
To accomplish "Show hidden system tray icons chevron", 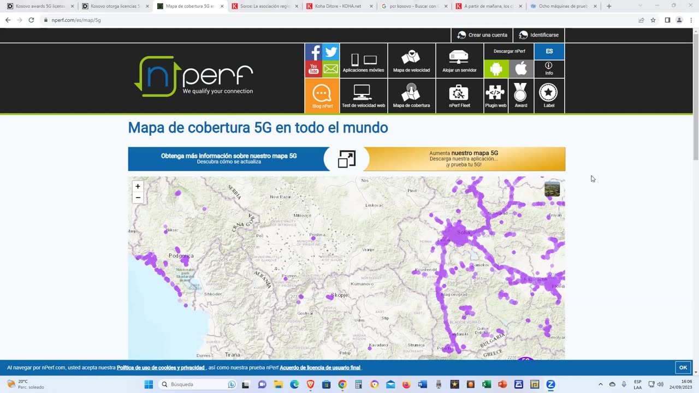I will [601, 384].
